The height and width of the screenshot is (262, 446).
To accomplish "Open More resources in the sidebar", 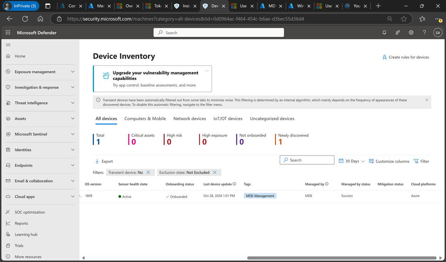I will point(28,257).
